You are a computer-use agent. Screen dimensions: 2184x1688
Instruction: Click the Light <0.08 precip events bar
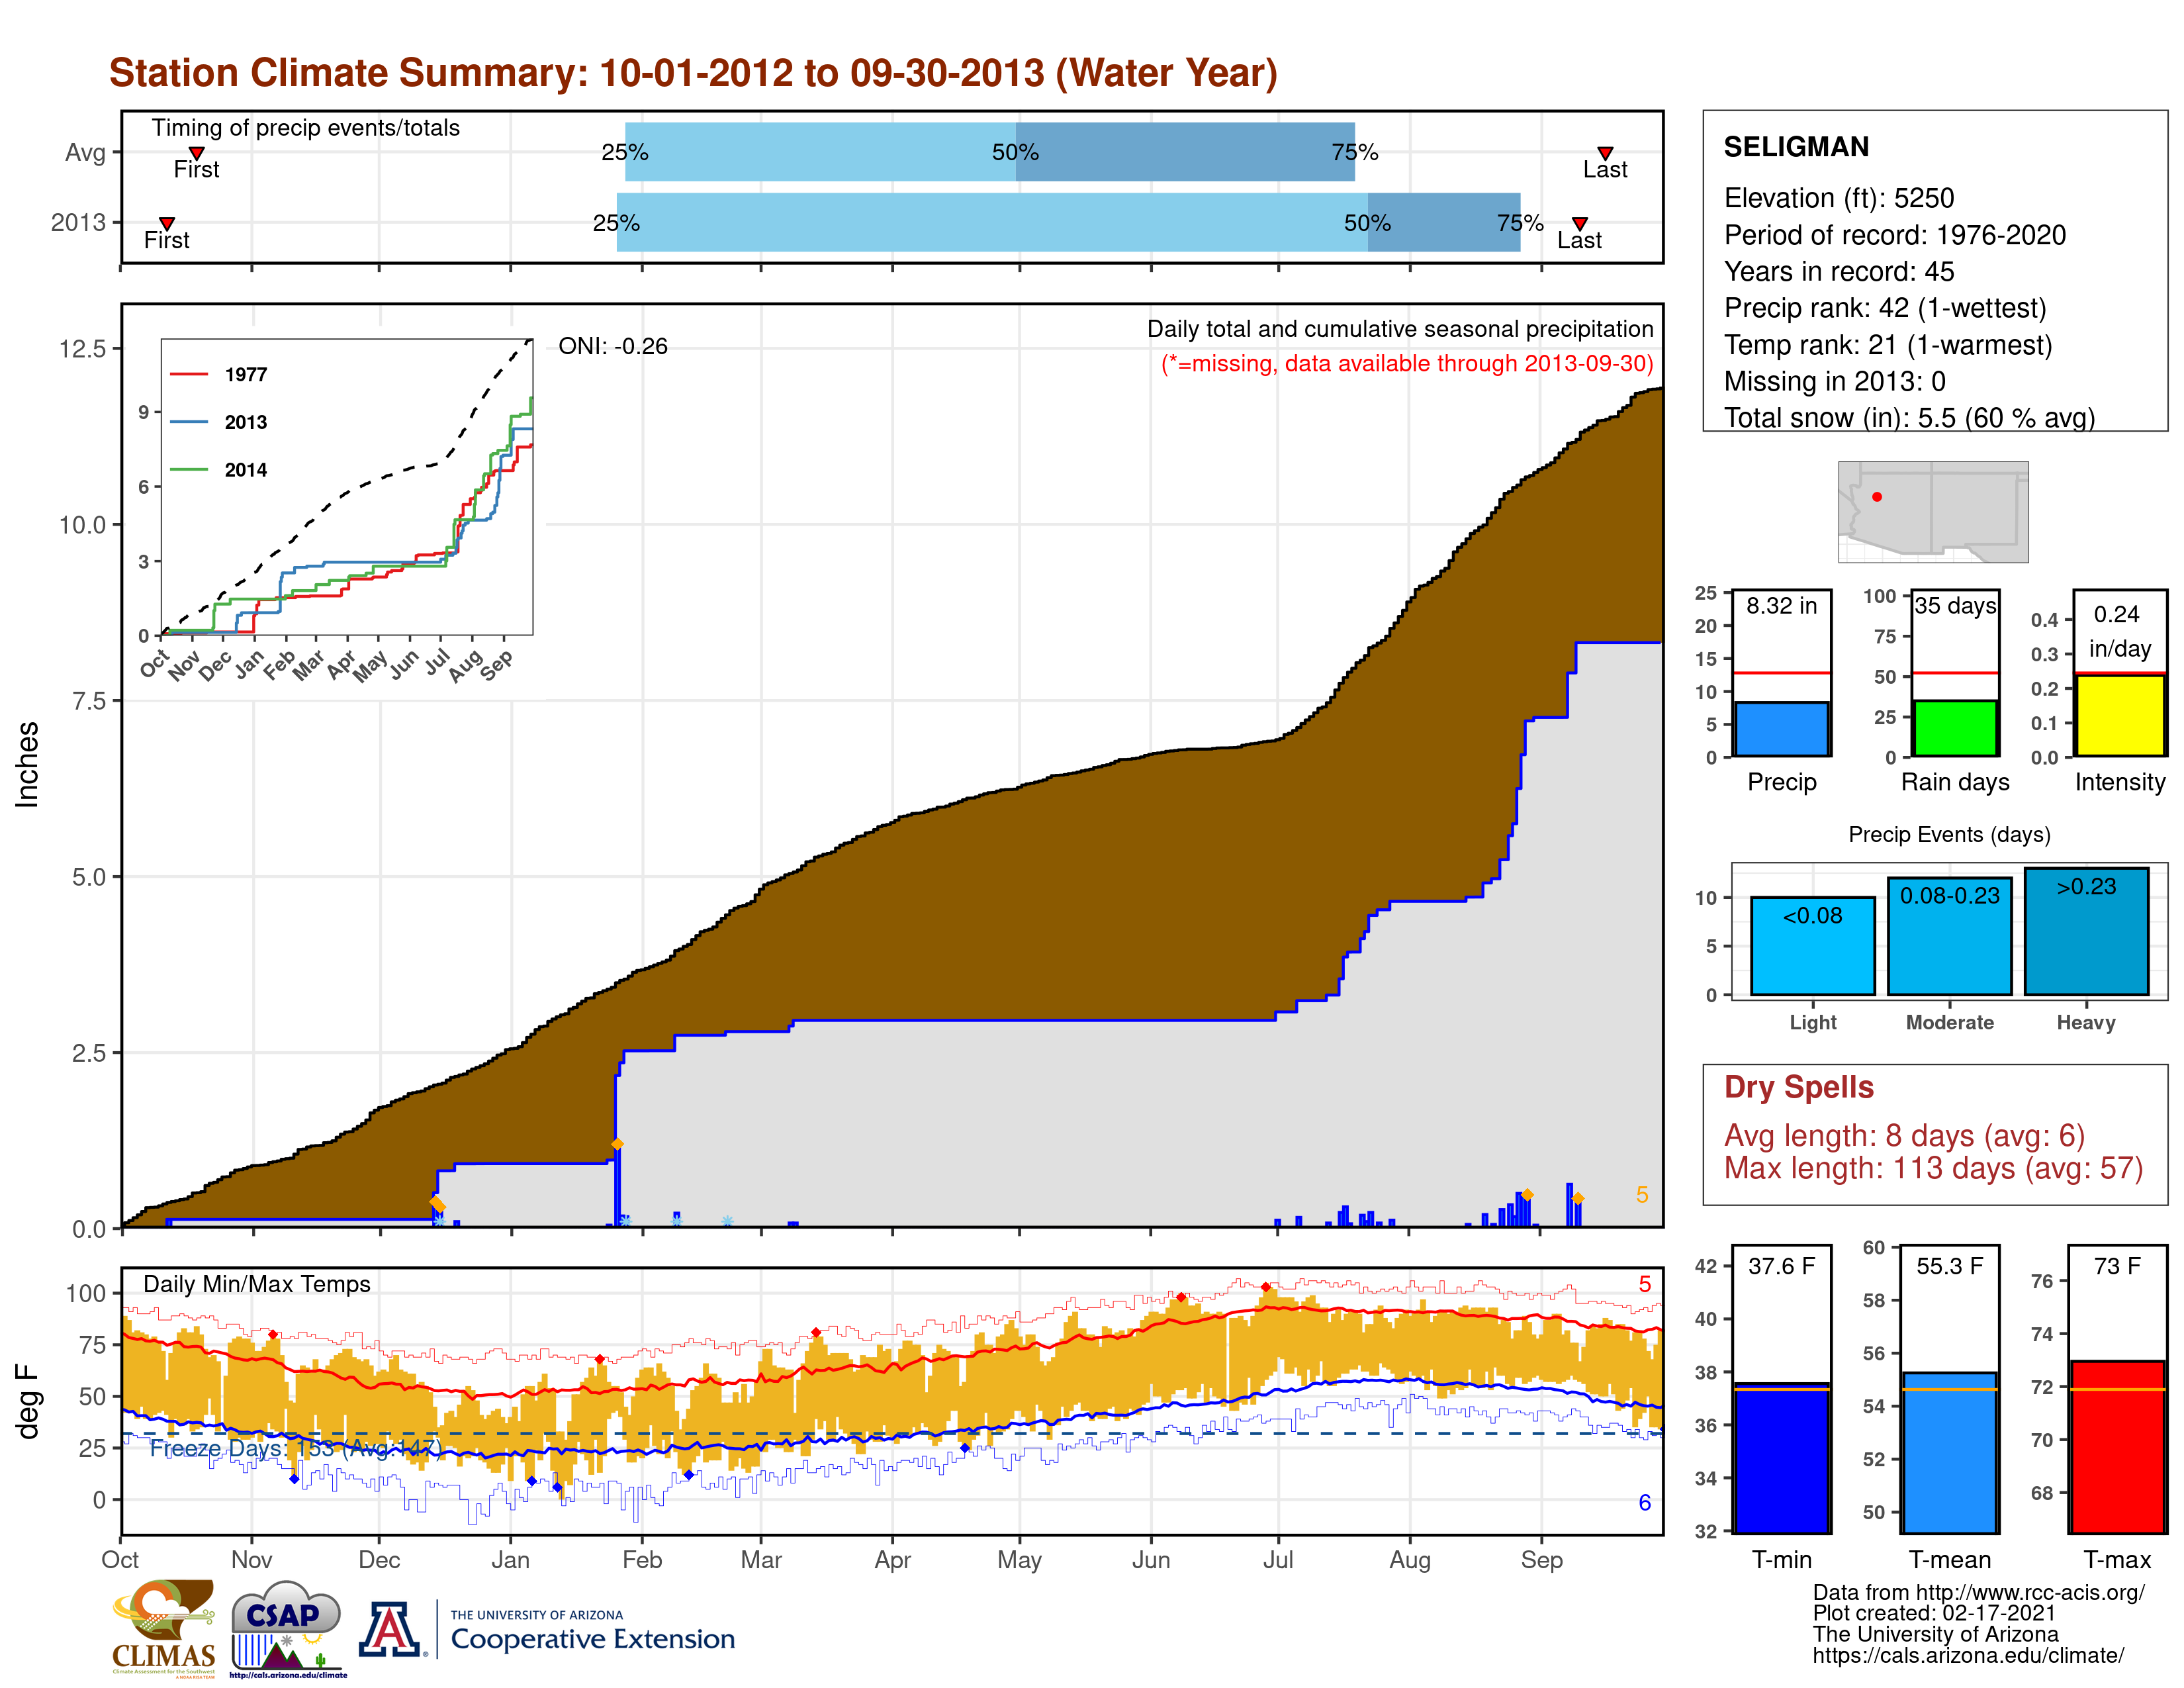1813,946
